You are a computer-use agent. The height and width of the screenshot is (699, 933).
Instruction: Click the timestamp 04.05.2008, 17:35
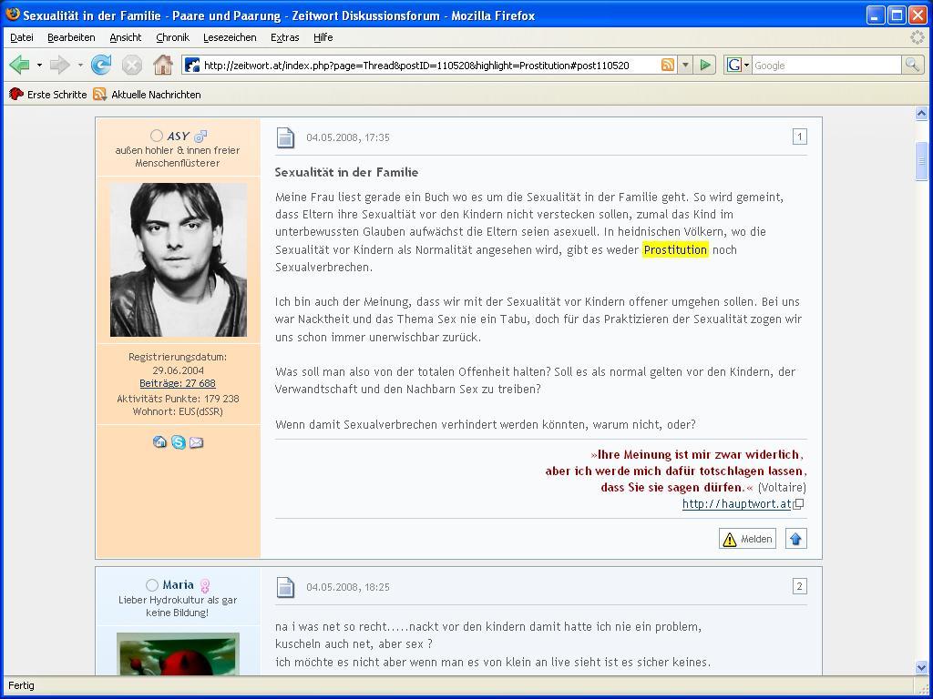347,137
